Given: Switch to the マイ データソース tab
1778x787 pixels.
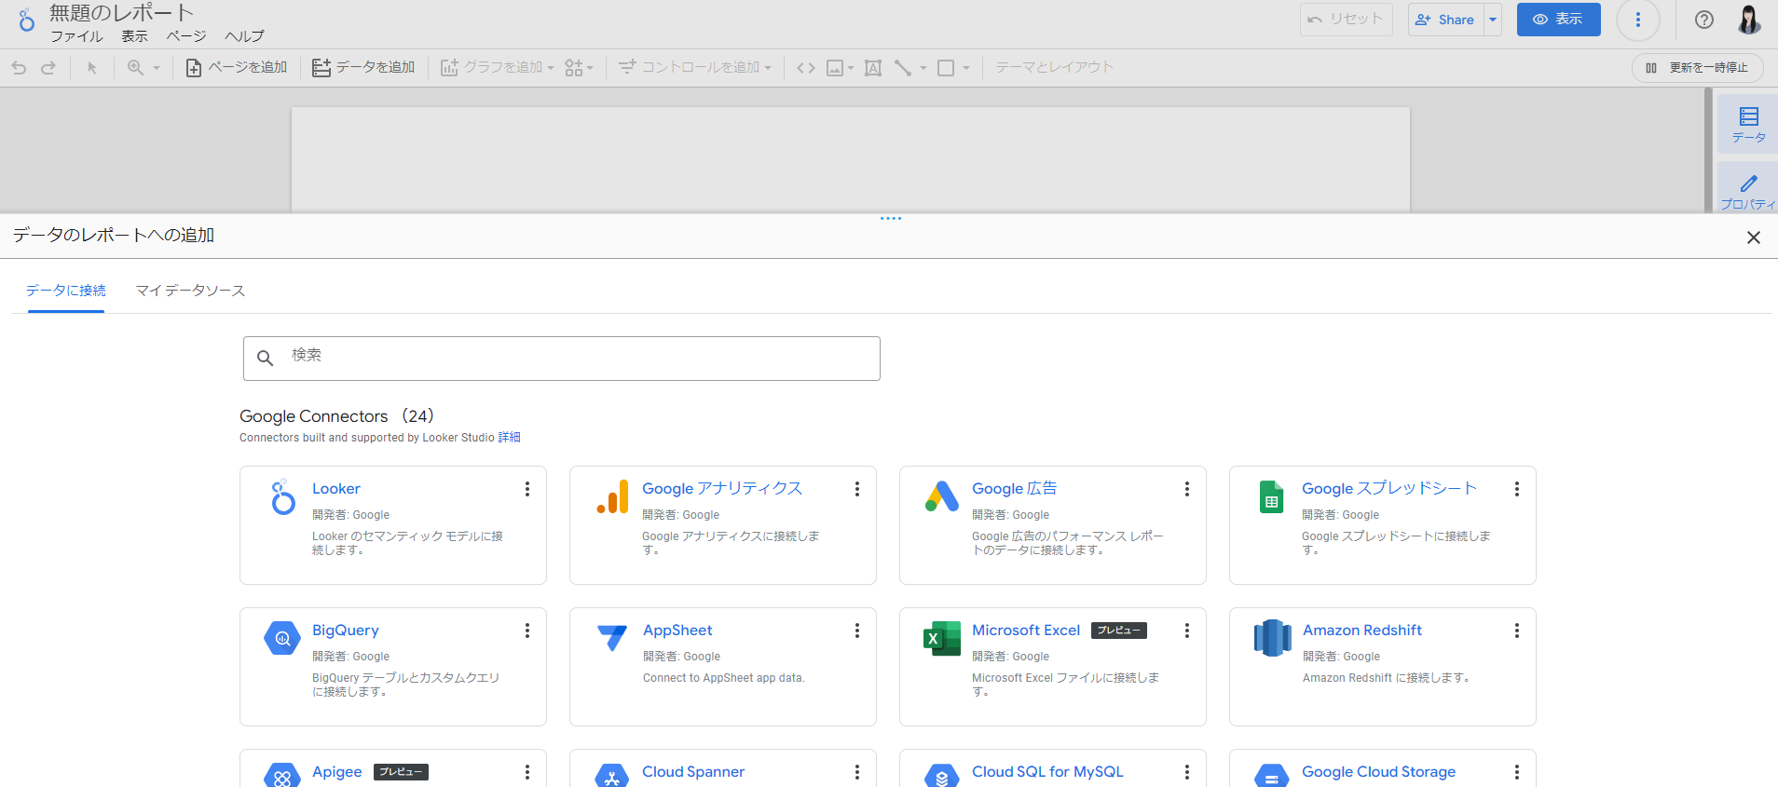Looking at the screenshot, I should pos(191,291).
